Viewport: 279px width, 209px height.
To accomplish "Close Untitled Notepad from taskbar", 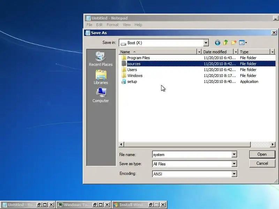I will (51, 205).
